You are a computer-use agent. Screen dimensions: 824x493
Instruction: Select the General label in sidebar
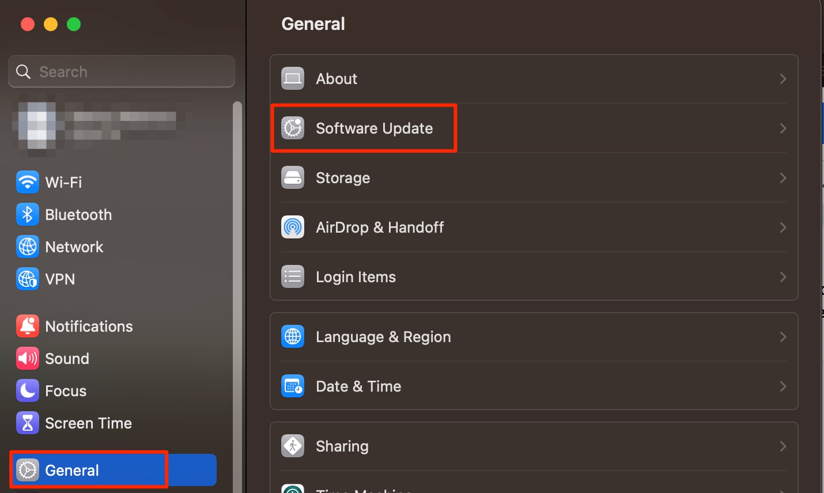72,471
